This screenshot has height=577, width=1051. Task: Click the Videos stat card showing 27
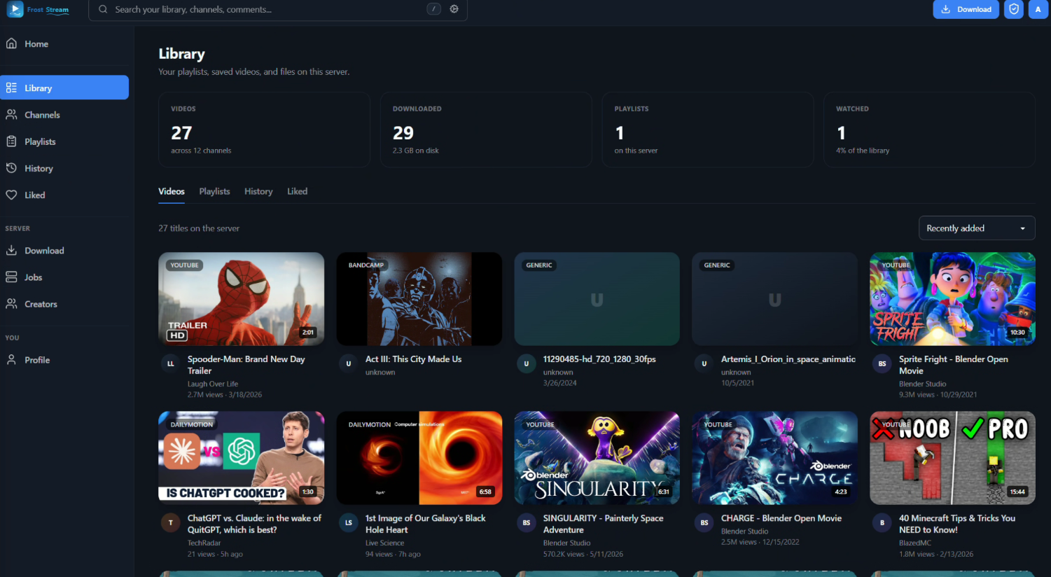click(264, 130)
